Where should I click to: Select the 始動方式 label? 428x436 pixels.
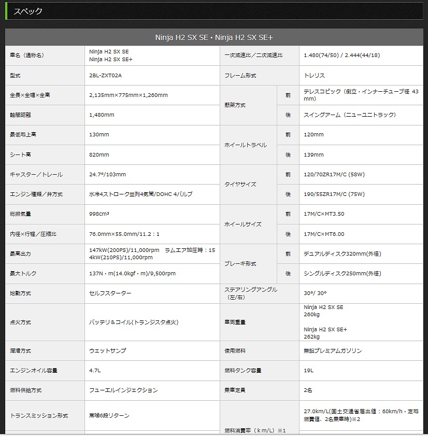[20, 293]
